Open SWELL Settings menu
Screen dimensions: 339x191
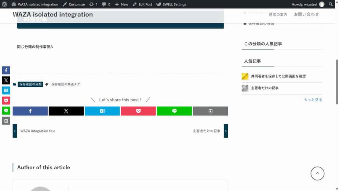(171, 4)
